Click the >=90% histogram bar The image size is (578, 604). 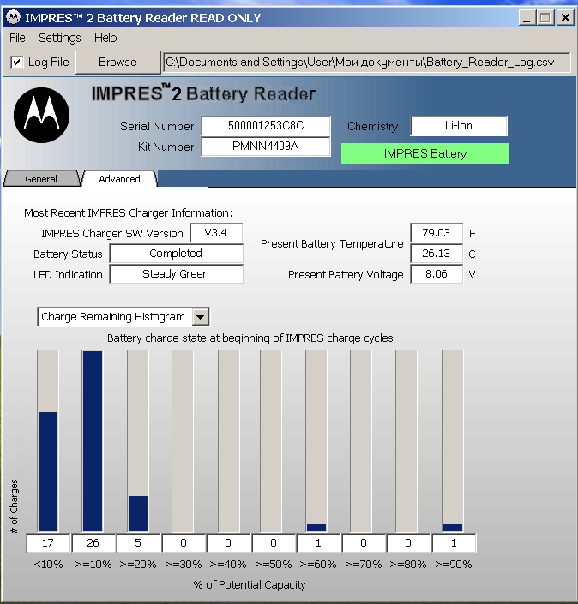click(452, 440)
